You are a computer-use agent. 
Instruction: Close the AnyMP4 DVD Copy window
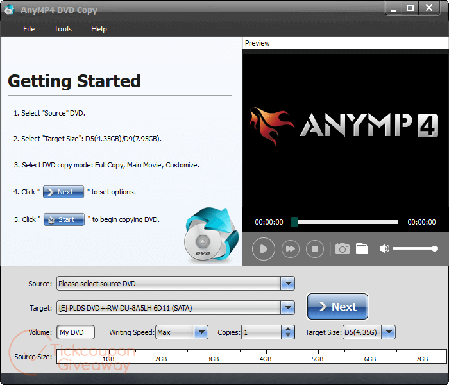click(429, 8)
